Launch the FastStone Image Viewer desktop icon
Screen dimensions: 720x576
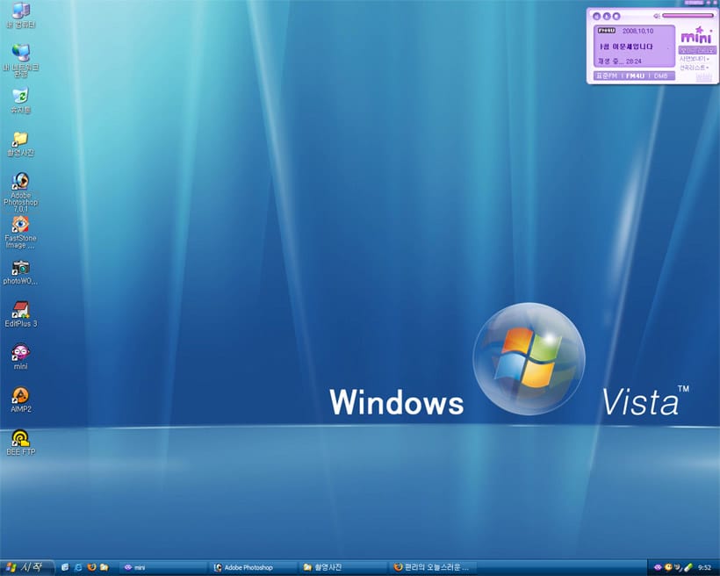point(20,225)
